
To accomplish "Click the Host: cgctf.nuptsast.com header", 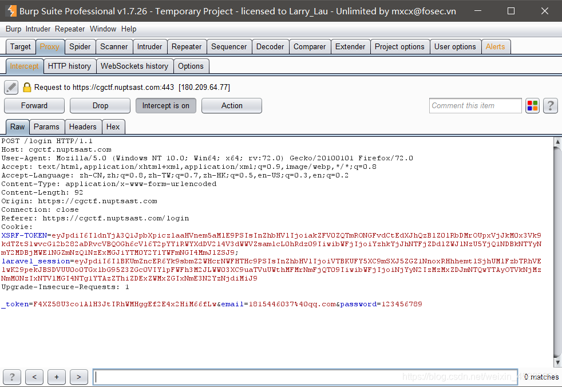I will [56, 149].
